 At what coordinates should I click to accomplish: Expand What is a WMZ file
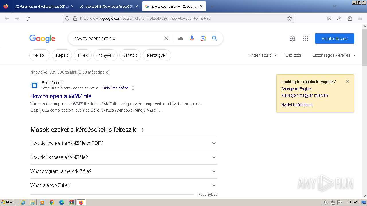pos(124,185)
